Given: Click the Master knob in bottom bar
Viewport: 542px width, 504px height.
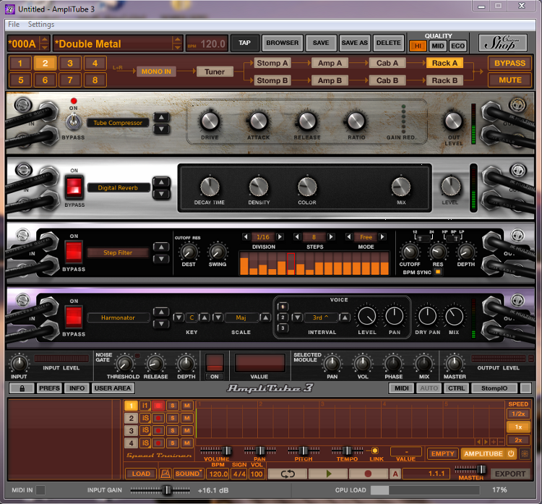Looking at the screenshot, I should click(454, 364).
